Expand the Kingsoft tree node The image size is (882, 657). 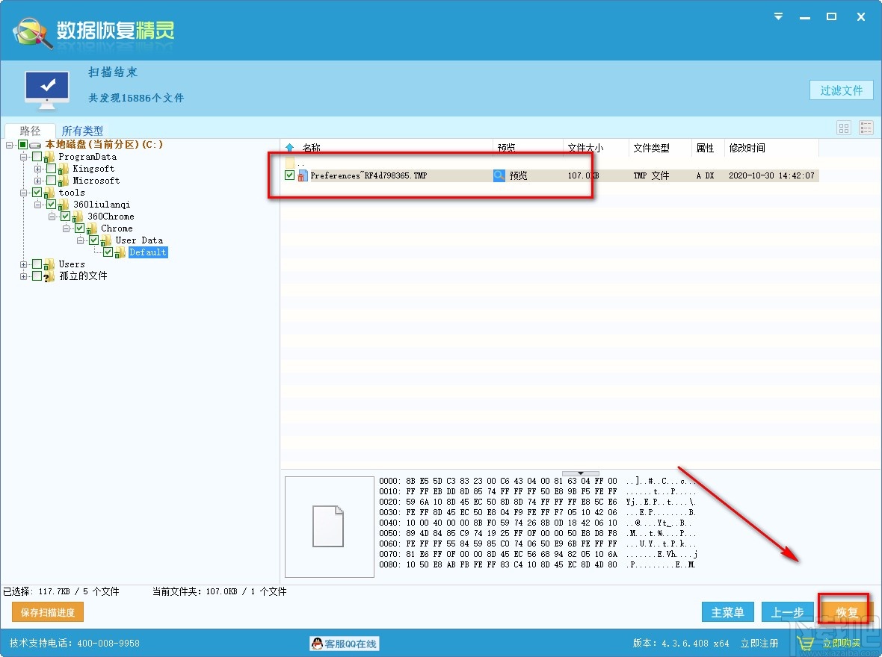(x=37, y=169)
